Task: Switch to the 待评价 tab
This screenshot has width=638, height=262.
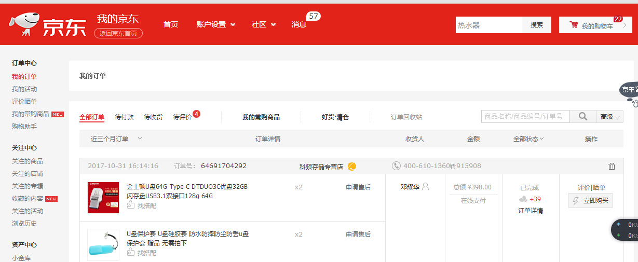Action: point(182,117)
